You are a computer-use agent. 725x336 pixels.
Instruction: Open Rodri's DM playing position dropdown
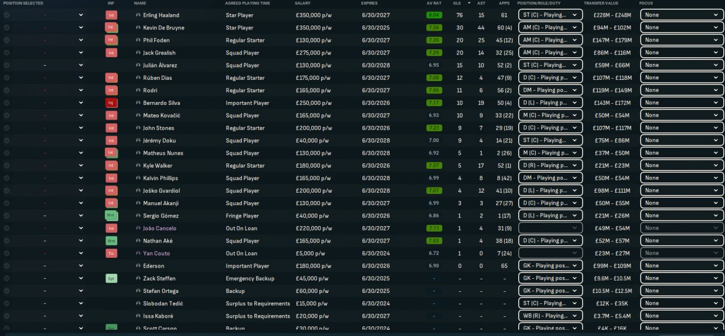pyautogui.click(x=550, y=90)
